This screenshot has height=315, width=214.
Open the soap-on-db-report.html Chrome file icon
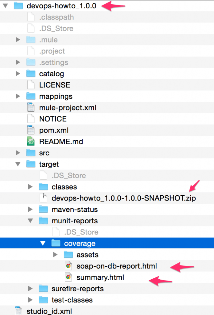tap(68, 266)
